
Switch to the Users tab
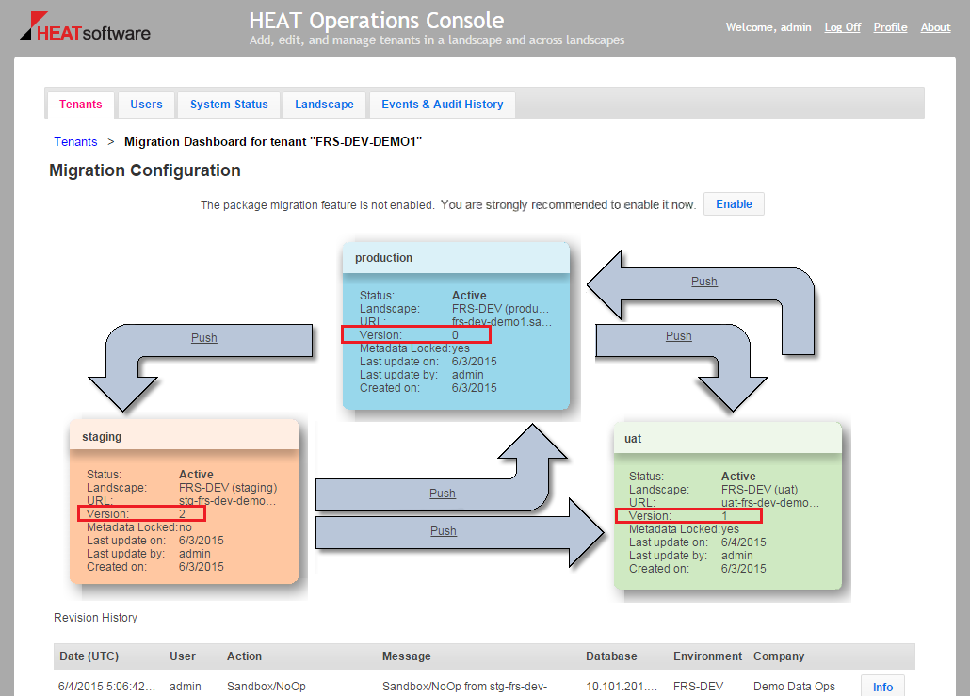(x=146, y=105)
